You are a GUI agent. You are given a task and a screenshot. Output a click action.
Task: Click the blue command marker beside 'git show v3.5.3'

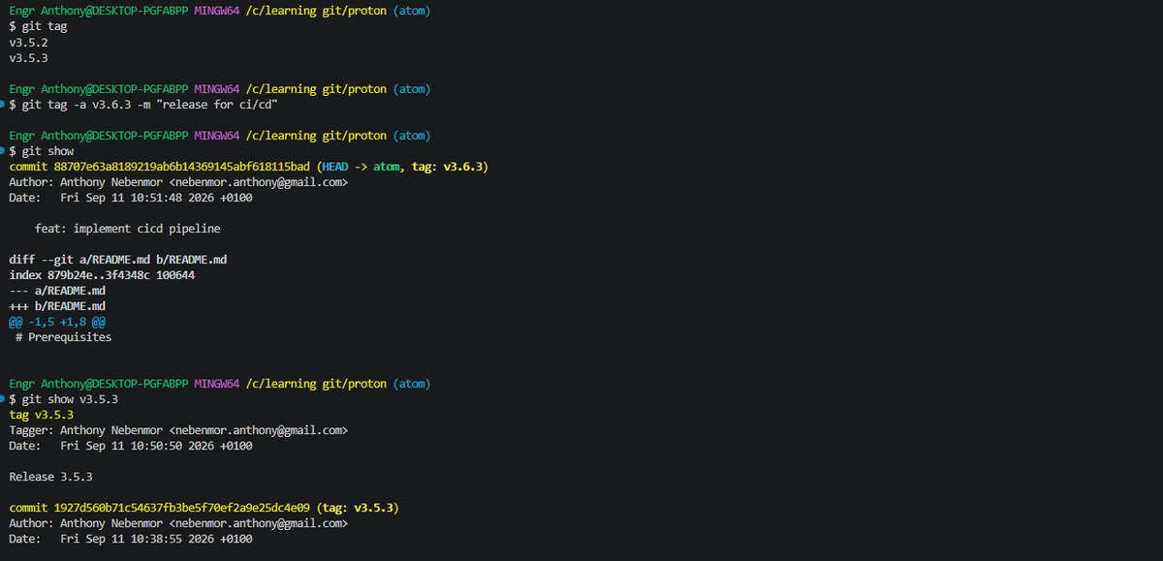tap(3, 399)
